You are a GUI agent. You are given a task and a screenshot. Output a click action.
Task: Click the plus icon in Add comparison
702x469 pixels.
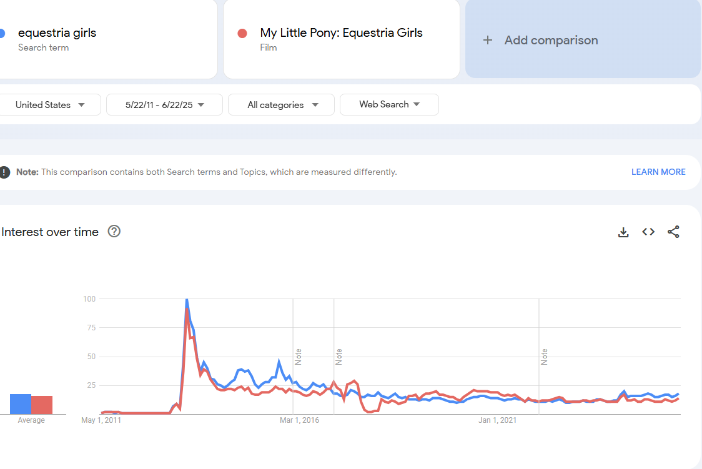point(488,40)
